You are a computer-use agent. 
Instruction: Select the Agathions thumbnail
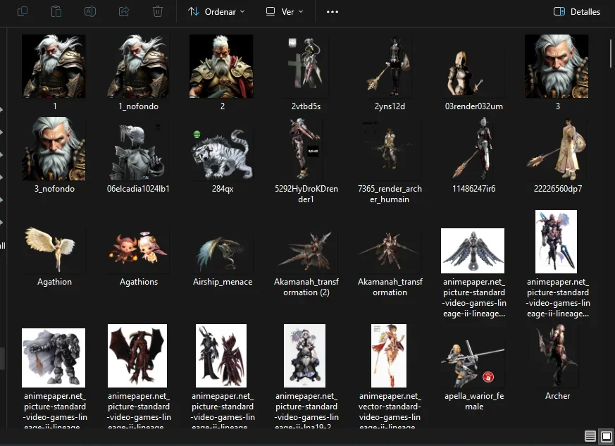click(138, 250)
